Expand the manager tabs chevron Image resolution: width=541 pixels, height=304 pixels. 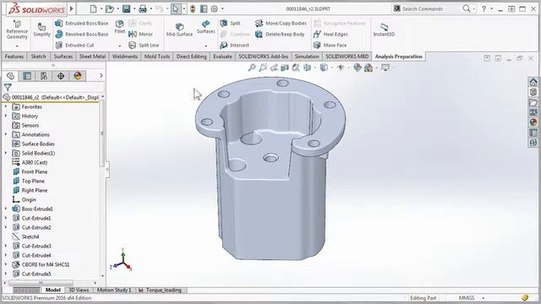[101, 76]
